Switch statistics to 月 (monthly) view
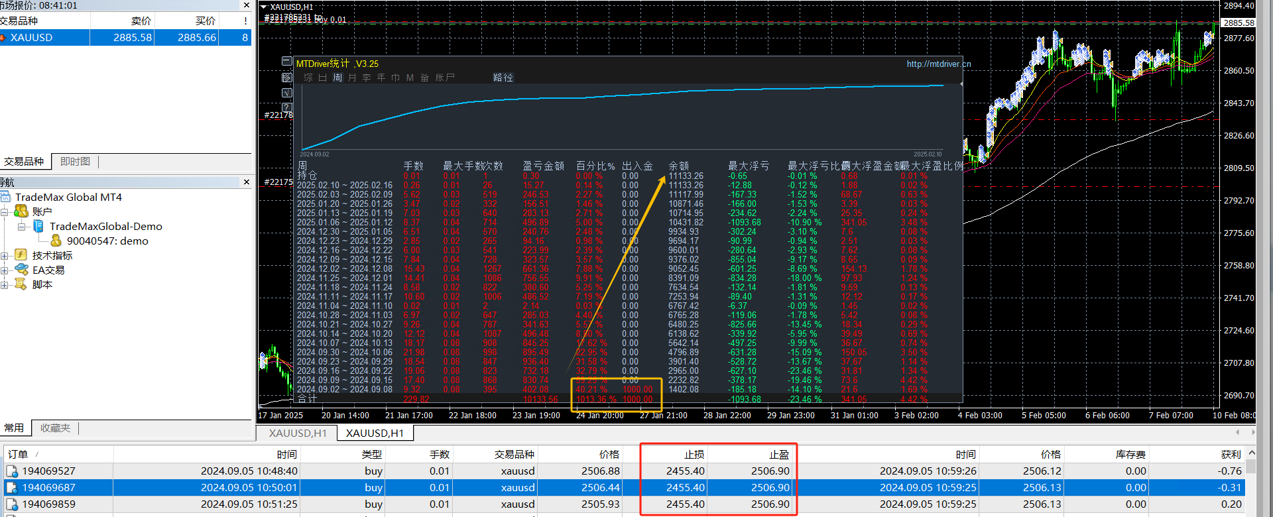Image resolution: width=1273 pixels, height=517 pixels. coord(352,78)
